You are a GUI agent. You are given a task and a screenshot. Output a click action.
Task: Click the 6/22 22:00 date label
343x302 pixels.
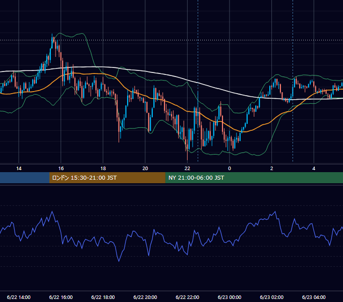[188, 297]
